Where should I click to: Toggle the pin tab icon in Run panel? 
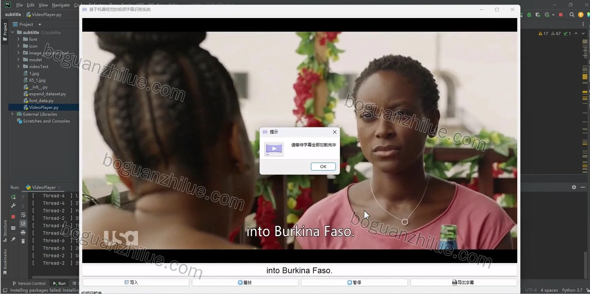[x=13, y=240]
